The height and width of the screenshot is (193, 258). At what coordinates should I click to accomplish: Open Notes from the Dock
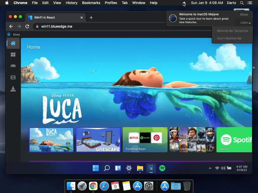pyautogui.click(x=126, y=186)
